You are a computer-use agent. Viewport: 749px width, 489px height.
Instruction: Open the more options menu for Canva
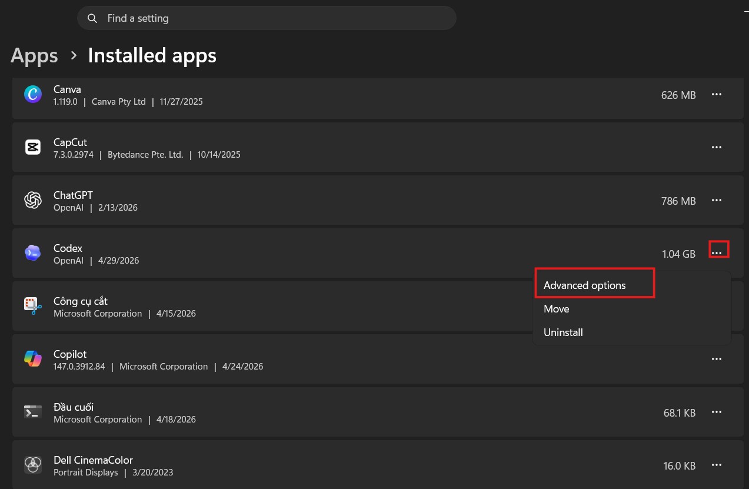point(717,94)
